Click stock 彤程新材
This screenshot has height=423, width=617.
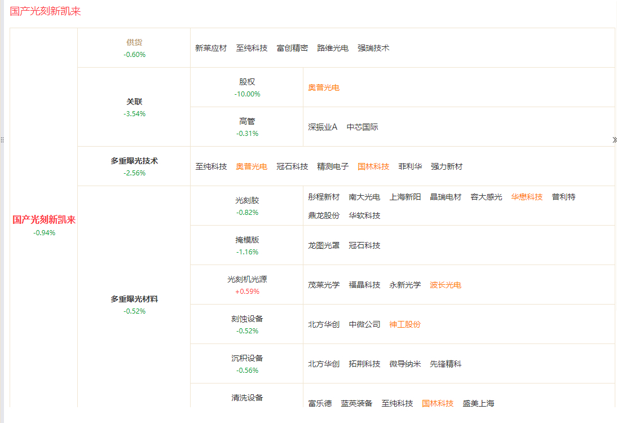click(x=324, y=197)
